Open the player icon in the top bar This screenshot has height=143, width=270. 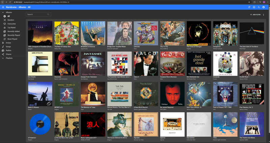254,7
